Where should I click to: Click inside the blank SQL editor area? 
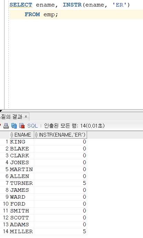point(76,64)
